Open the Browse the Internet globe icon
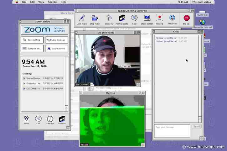This screenshot has height=151, width=227. [202, 22]
